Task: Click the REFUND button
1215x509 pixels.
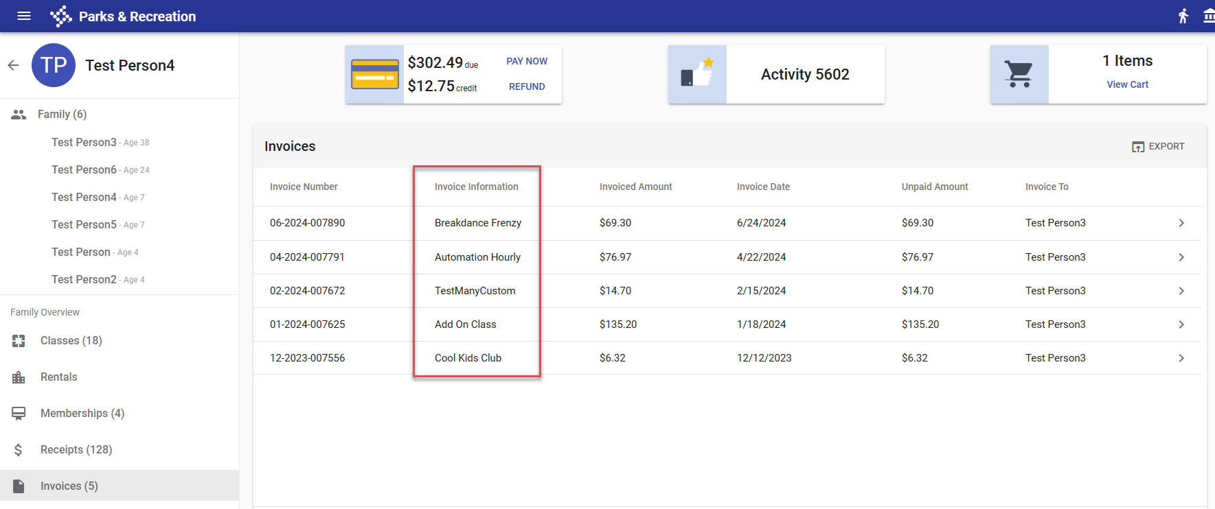Action: [x=527, y=86]
